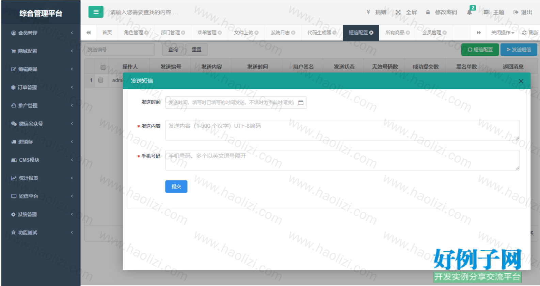Tick the checkbox in the admin row
Screen dimensions: 540x286
[x=101, y=80]
